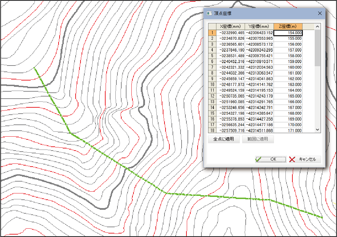Select row header 7
This screenshot has width=337, height=237.
(x=212, y=67)
